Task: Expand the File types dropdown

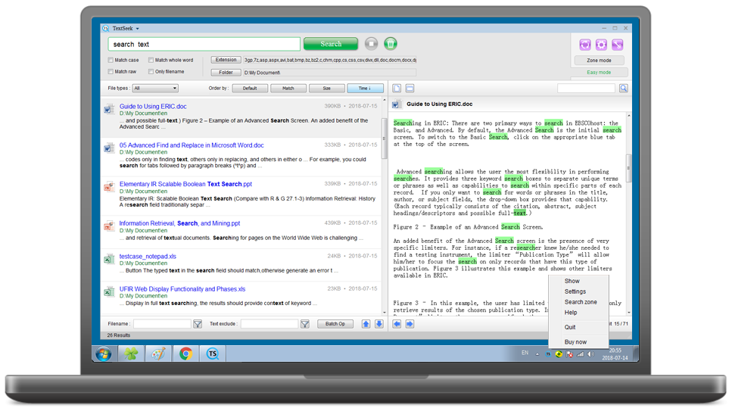Action: [x=155, y=89]
